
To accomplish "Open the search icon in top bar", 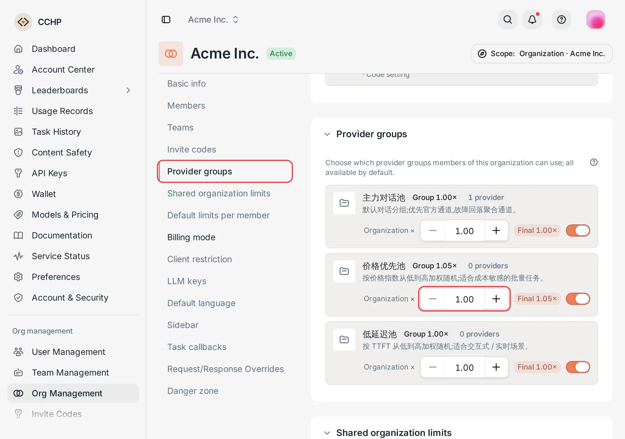I will tap(508, 20).
